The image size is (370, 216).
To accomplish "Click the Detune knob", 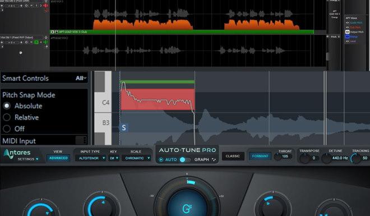I will point(327,158).
